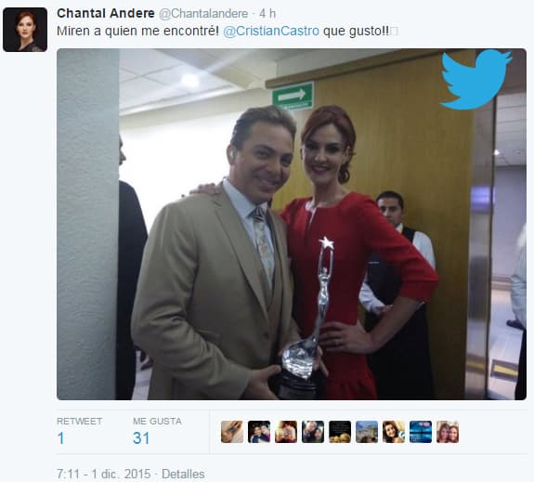Open the 4 h timestamp link
This screenshot has height=482, width=534.
(267, 14)
